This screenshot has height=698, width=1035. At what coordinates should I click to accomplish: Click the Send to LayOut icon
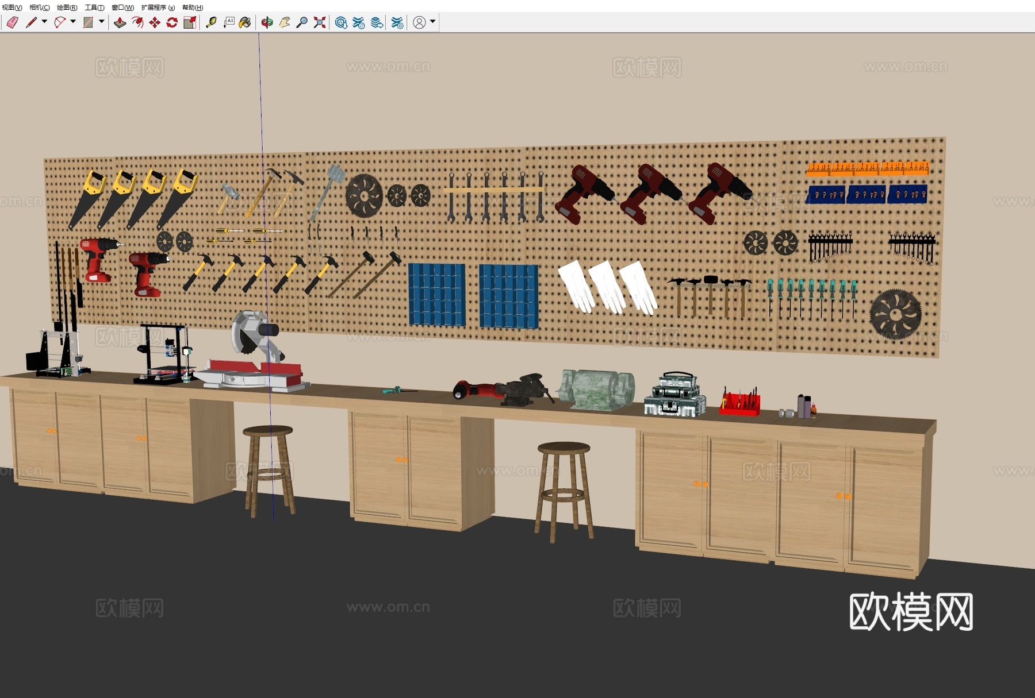[377, 22]
